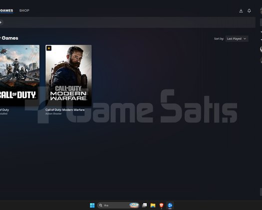Image resolution: width=262 pixels, height=210 pixels.
Task: Open the Windows Start menu
Action: pyautogui.click(x=92, y=205)
